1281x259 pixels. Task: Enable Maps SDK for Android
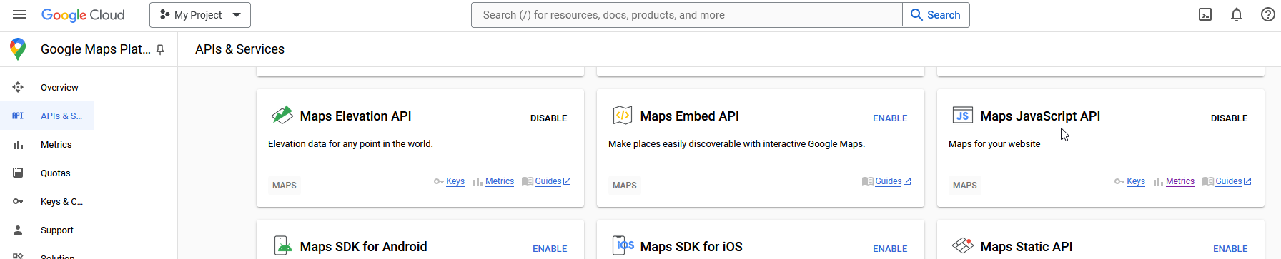click(x=550, y=249)
